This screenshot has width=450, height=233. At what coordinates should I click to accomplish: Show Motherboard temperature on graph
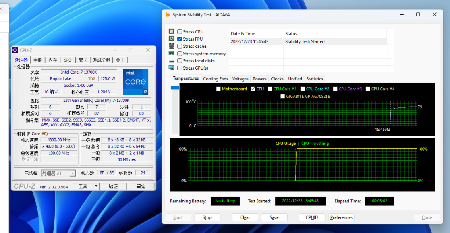coord(218,89)
